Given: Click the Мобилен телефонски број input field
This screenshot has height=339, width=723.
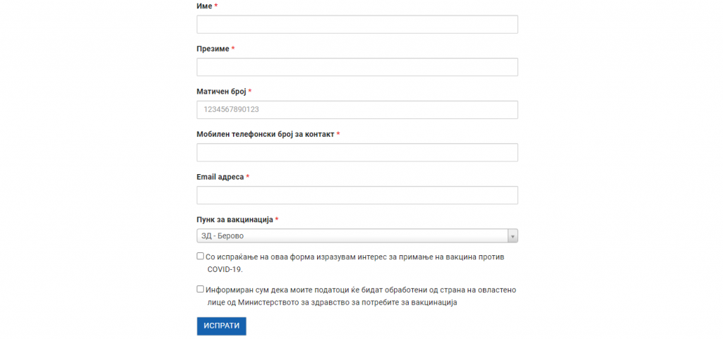Looking at the screenshot, I should pyautogui.click(x=357, y=153).
